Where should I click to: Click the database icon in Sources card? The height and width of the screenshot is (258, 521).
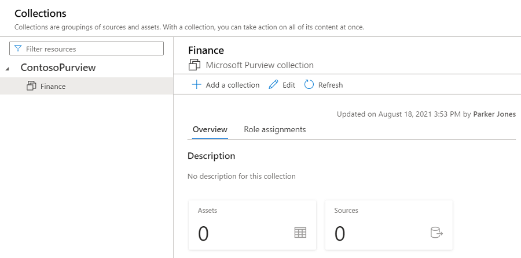tap(436, 233)
